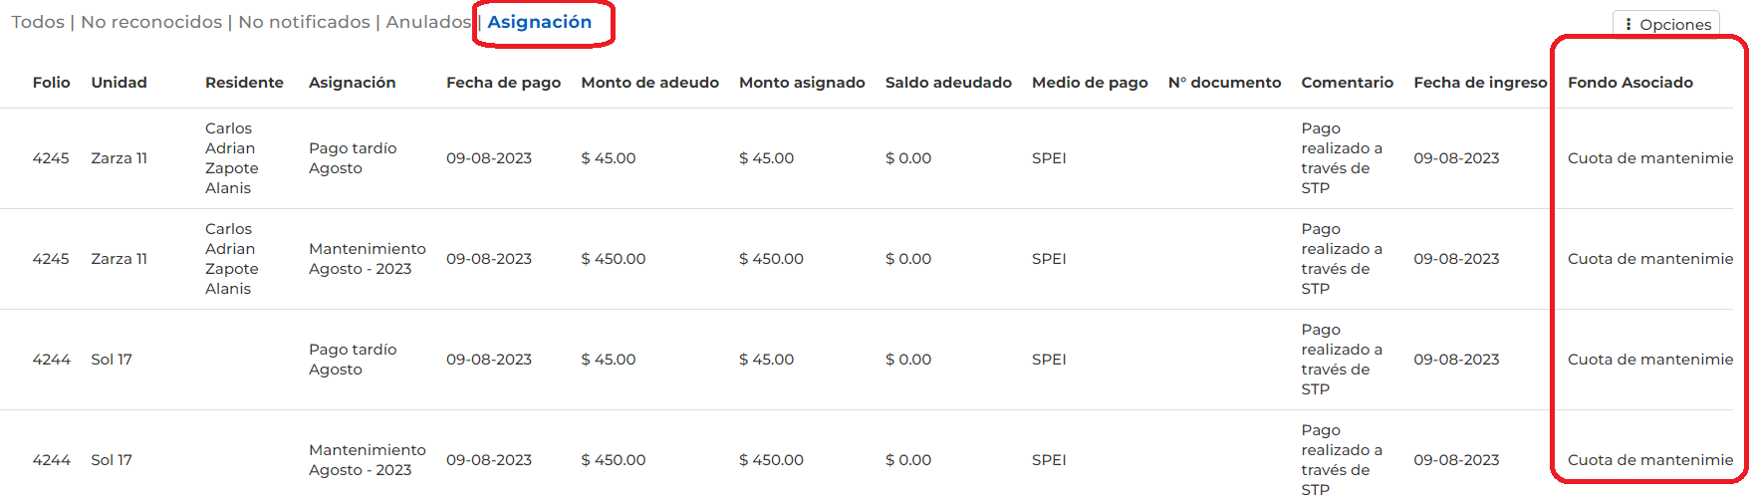Click the Monto de adeudo header

649,83
